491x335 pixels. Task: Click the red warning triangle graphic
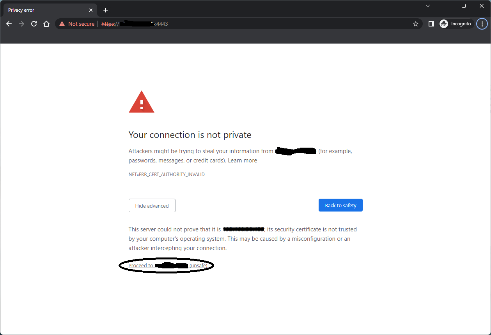[x=141, y=102]
